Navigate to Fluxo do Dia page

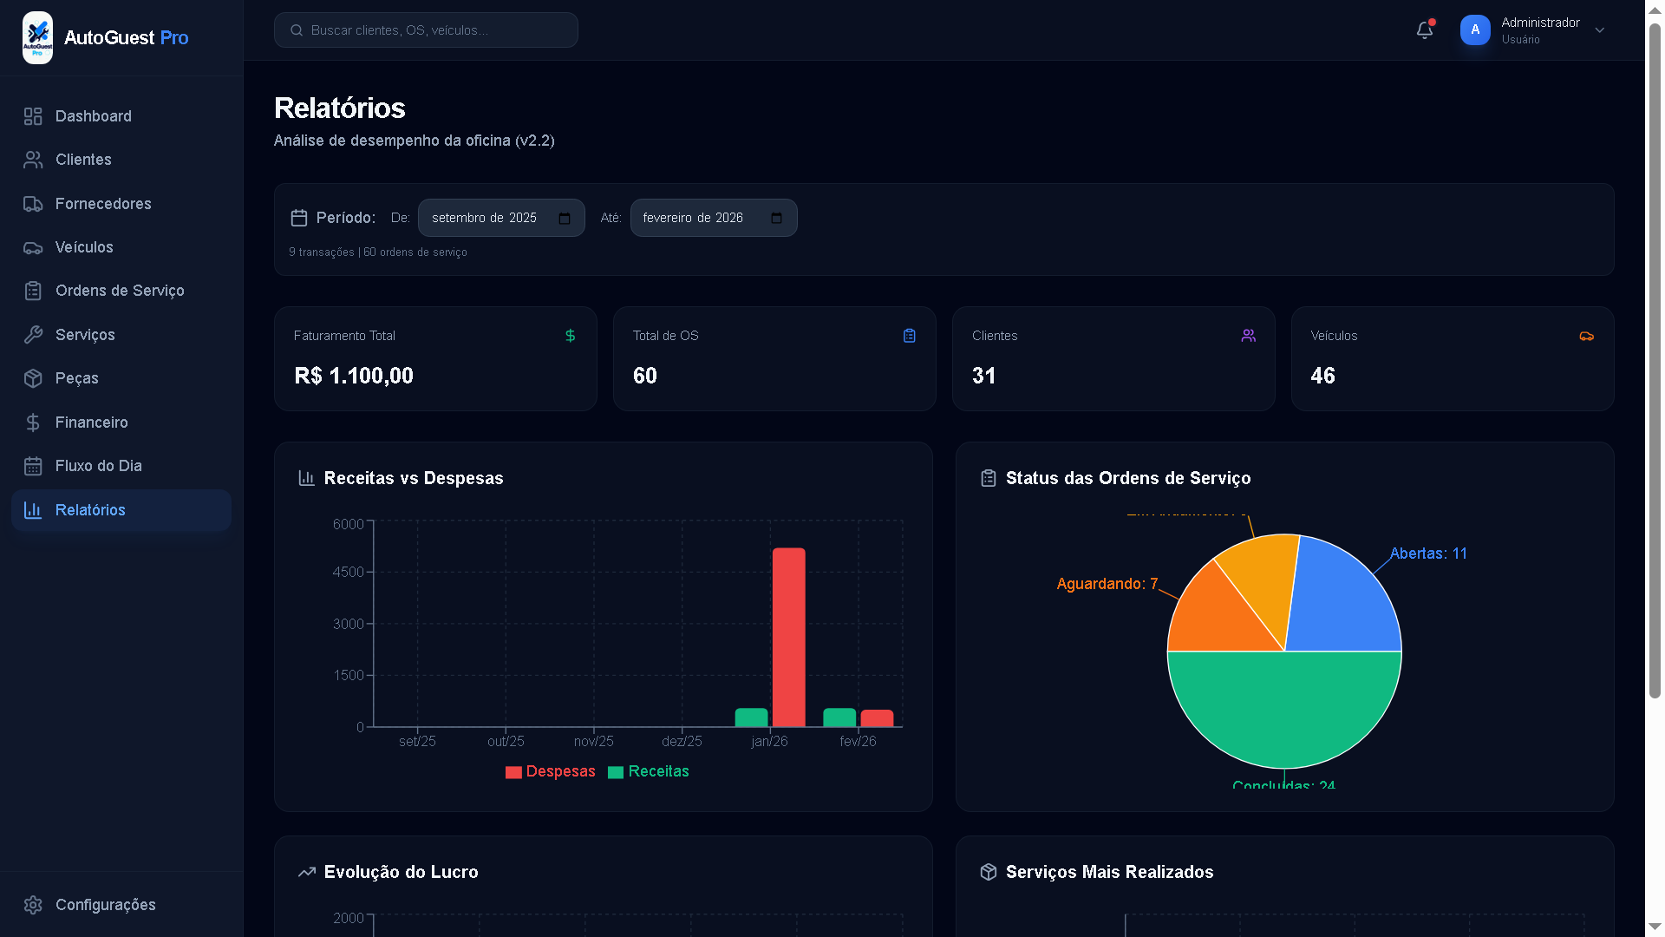[98, 466]
